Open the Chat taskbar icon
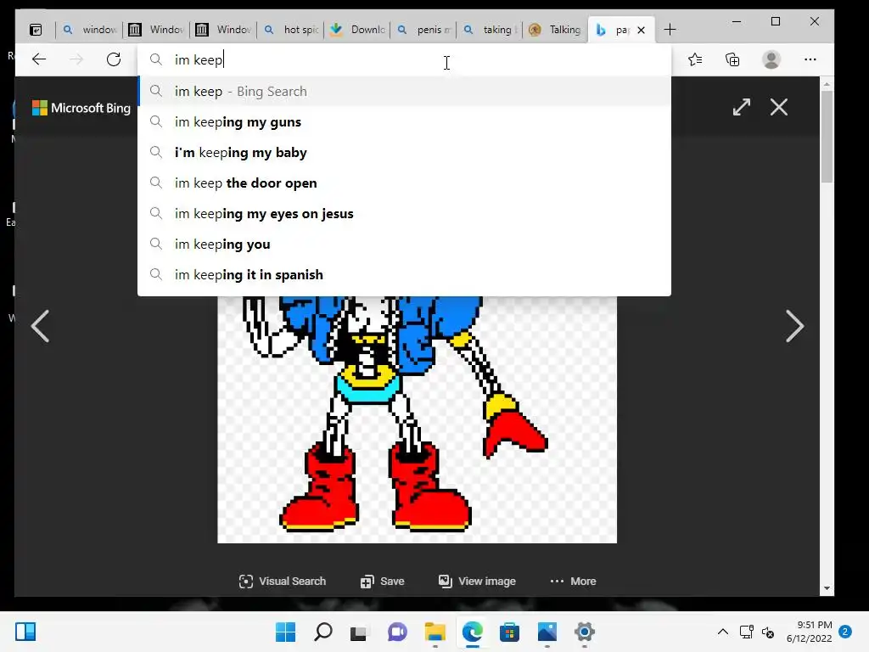Viewport: 869px width, 652px height. [x=397, y=632]
